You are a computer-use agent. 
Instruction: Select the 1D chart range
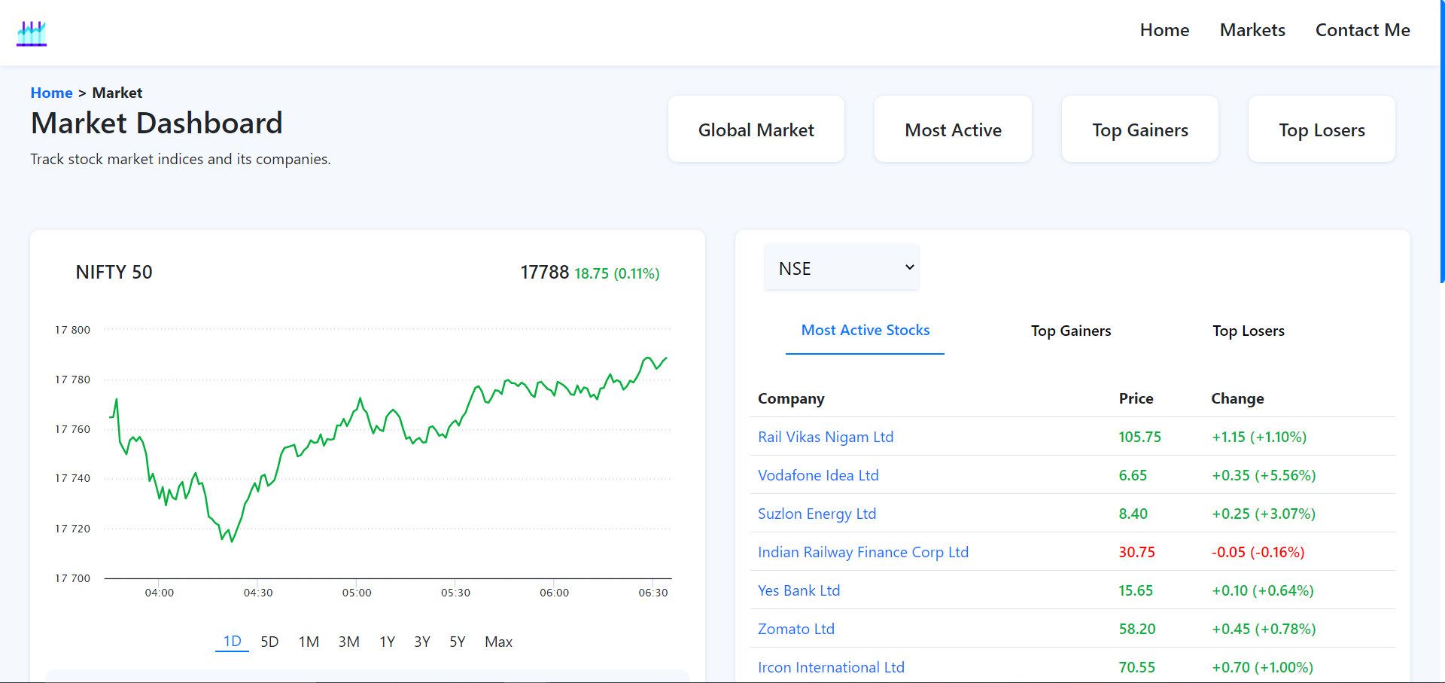point(232,642)
